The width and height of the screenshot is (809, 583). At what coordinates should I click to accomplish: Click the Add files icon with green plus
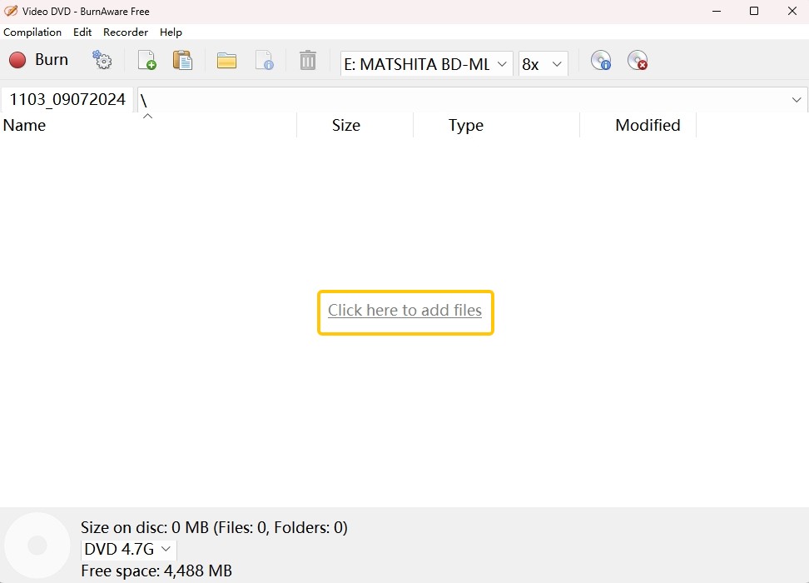[147, 60]
